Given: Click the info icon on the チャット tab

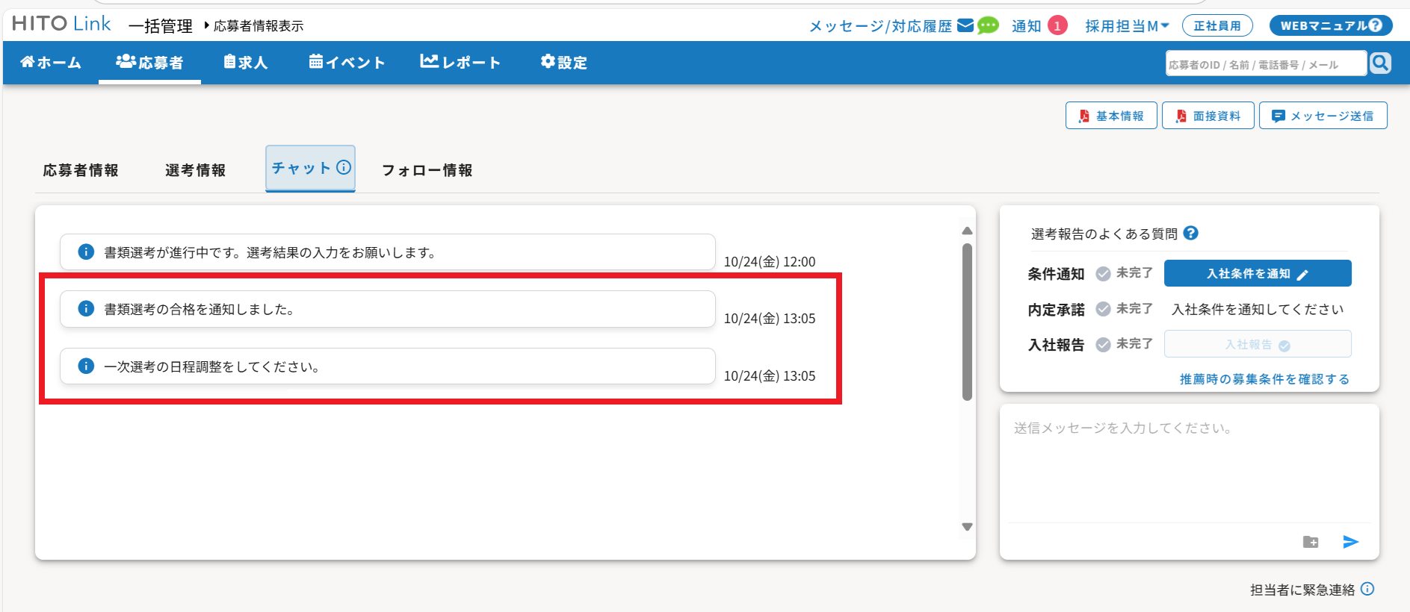Looking at the screenshot, I should (x=344, y=167).
